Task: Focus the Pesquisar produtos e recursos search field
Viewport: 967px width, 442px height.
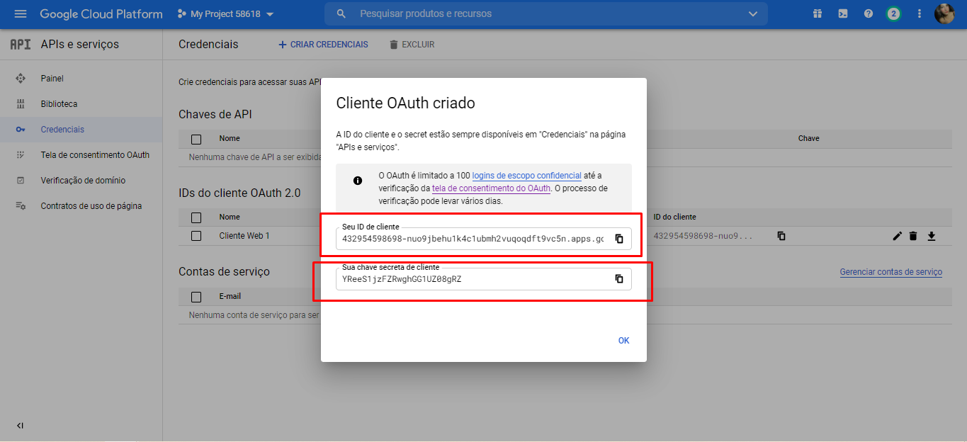Action: coord(545,14)
